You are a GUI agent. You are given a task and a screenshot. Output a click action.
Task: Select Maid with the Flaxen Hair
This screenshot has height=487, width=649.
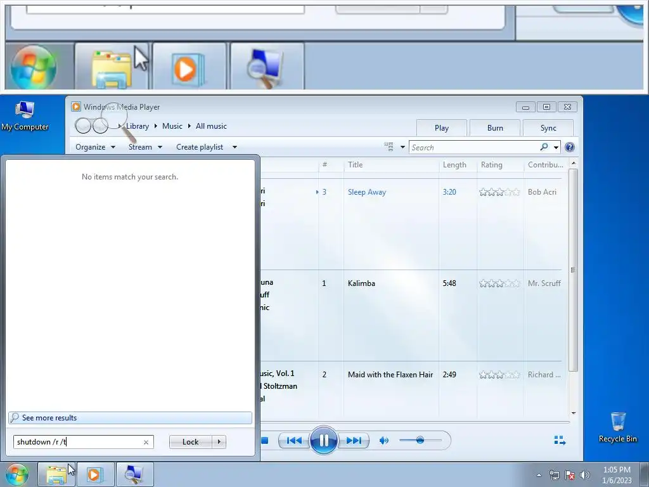click(x=390, y=375)
